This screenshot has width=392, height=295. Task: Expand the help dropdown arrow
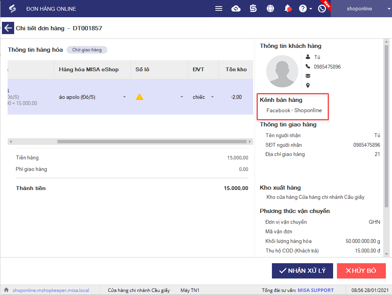tap(311, 9)
